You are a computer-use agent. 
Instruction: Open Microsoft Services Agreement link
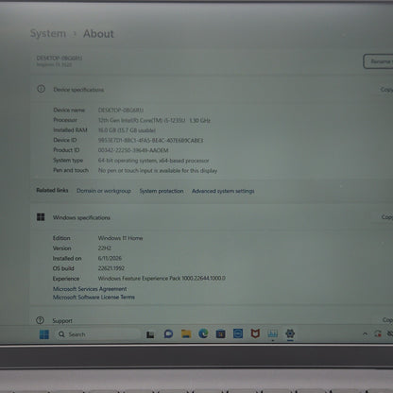(x=90, y=289)
